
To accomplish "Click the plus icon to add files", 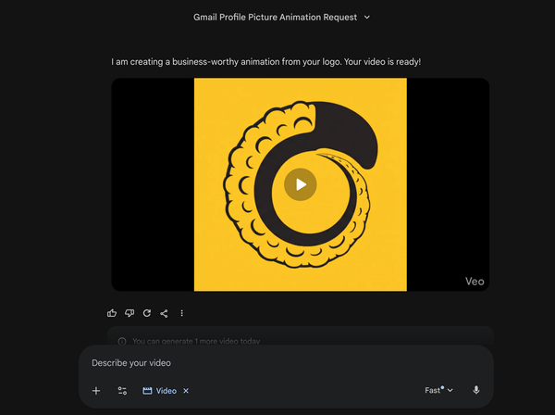I will (96, 391).
